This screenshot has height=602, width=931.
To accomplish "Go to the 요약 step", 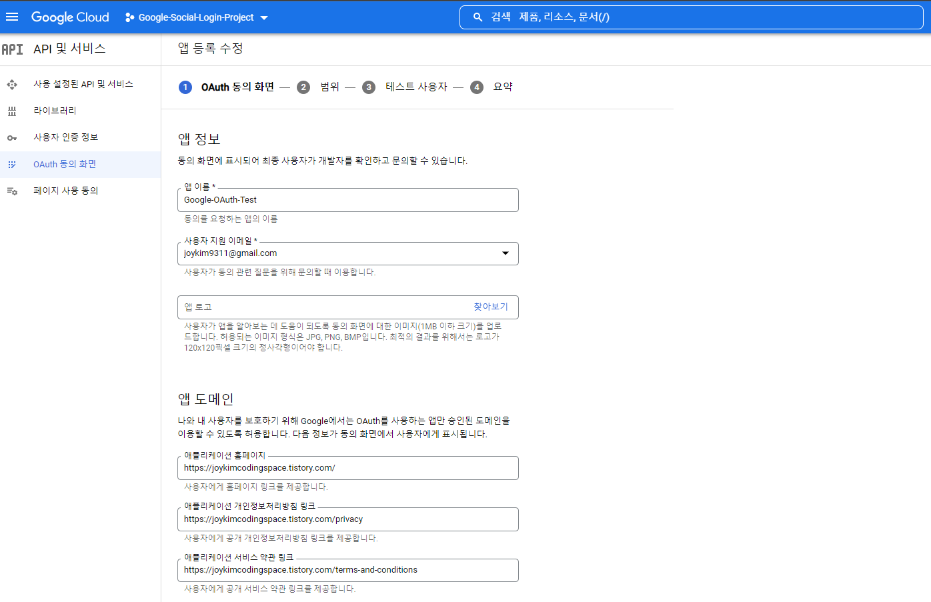I will point(503,87).
